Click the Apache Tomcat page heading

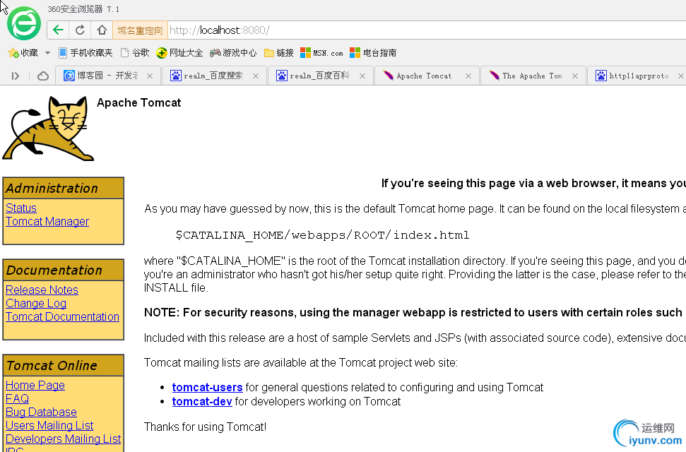[138, 103]
